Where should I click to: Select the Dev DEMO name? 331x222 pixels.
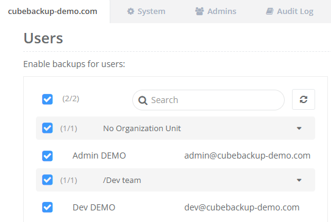click(94, 207)
